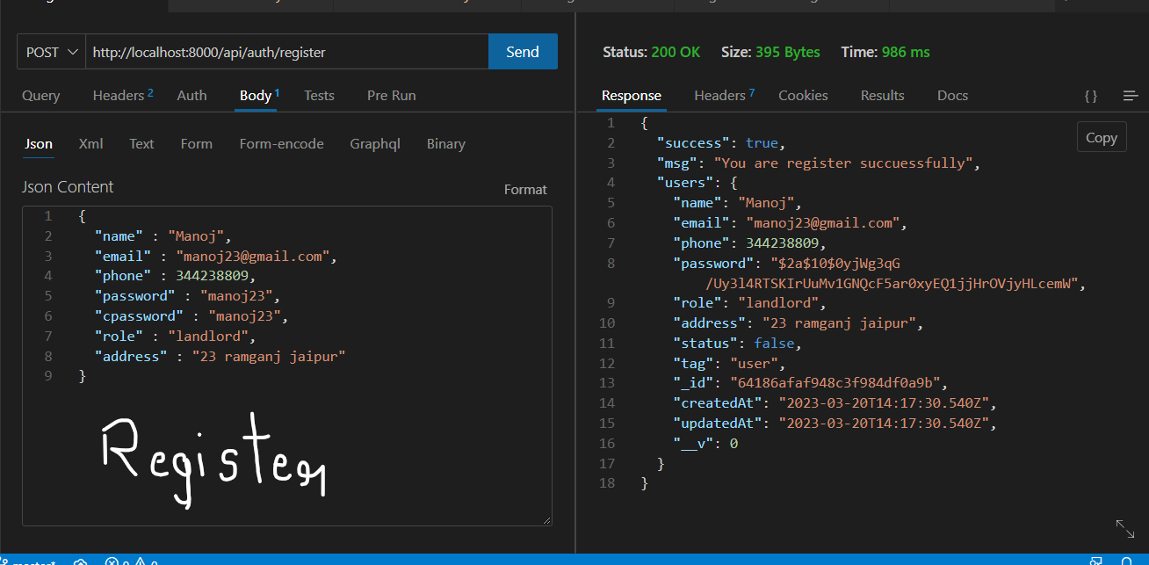Copy the response body

pos(1102,137)
